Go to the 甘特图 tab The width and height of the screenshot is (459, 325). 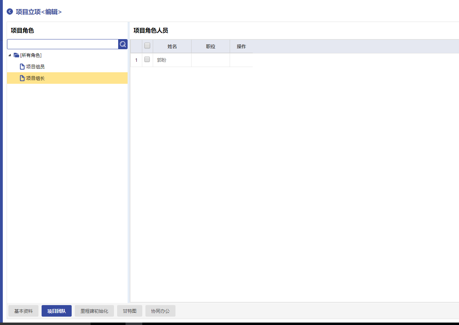[x=130, y=311]
